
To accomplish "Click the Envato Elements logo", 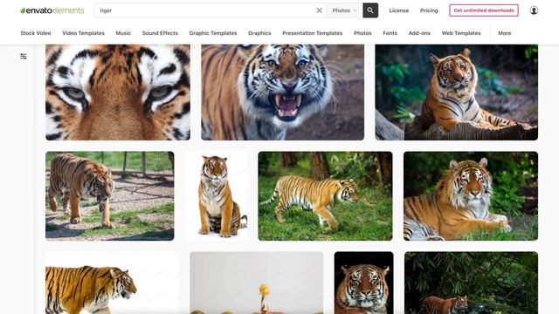I will [x=52, y=10].
